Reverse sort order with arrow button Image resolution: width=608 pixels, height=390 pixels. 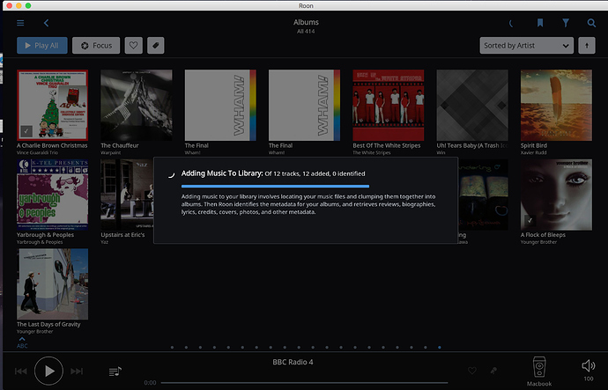(x=587, y=45)
